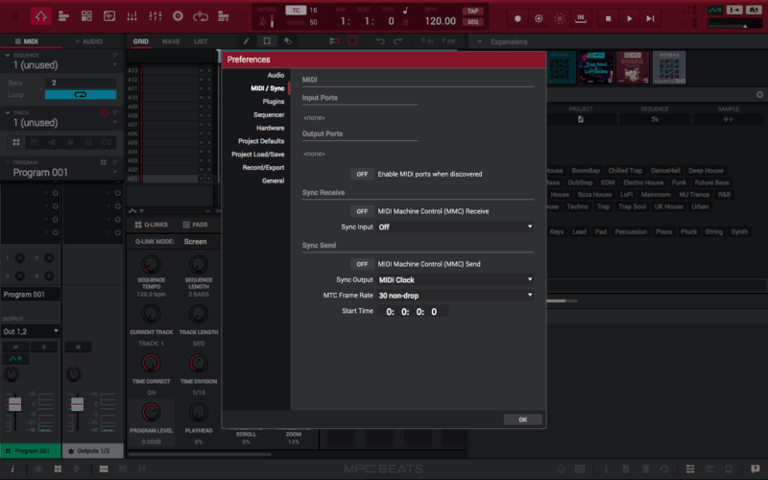Open the hamburger main menu
The width and height of the screenshot is (768, 480).
14,16
